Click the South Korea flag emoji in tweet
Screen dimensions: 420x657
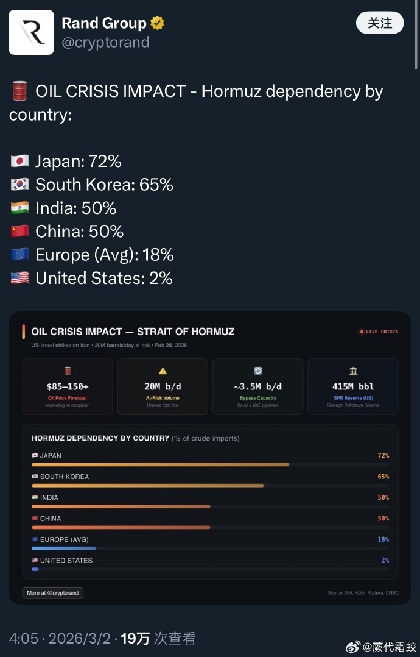pyautogui.click(x=19, y=185)
